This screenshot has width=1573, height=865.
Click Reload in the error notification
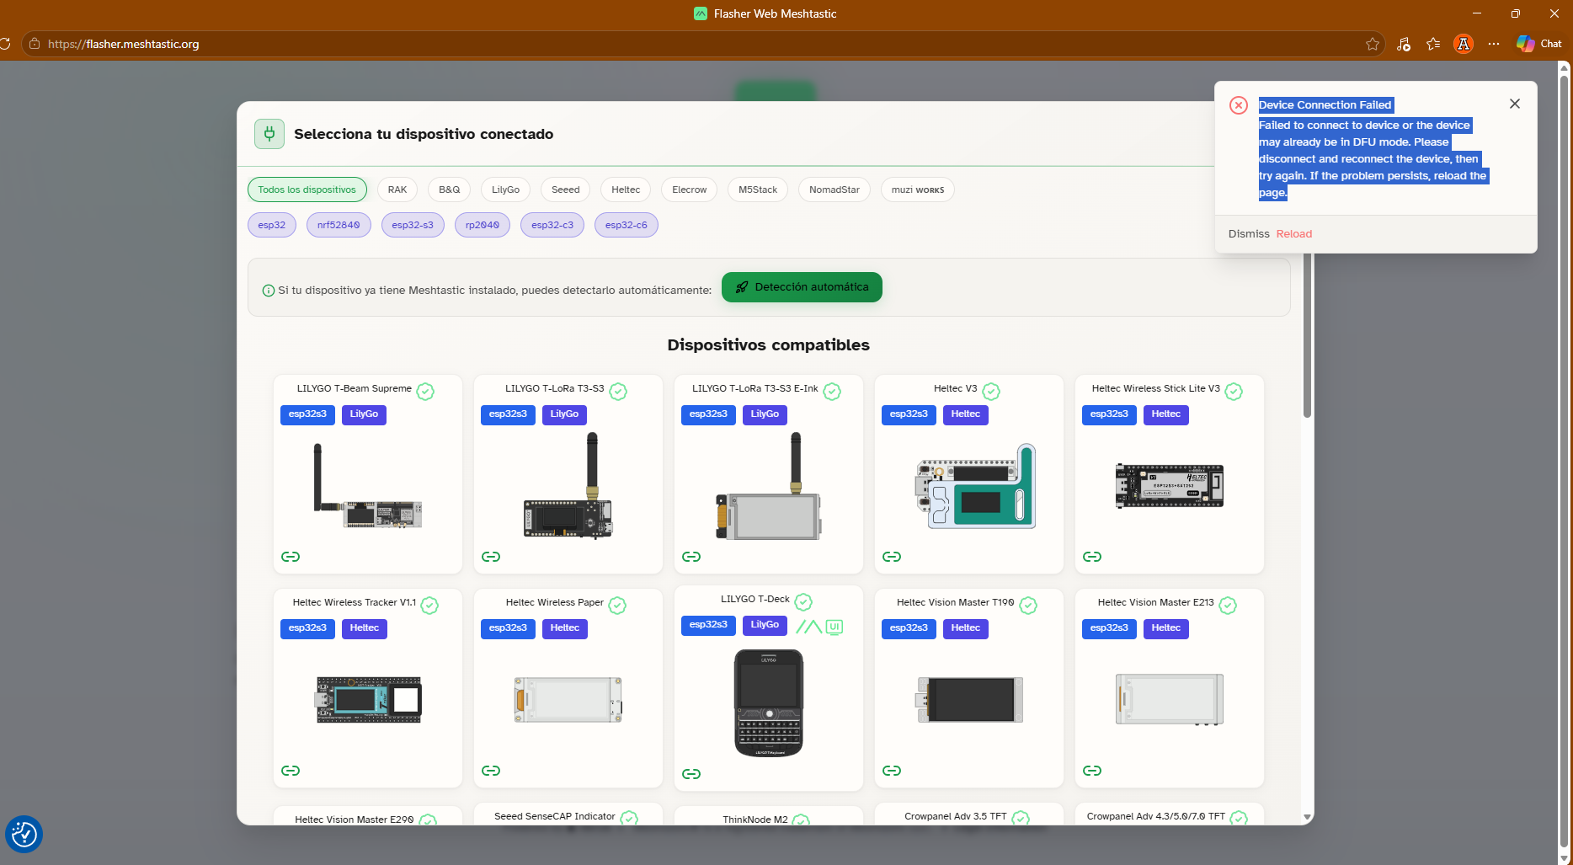(x=1294, y=234)
